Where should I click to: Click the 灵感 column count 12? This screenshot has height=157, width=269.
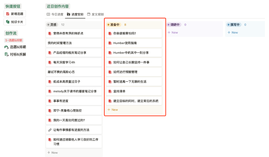(63, 25)
